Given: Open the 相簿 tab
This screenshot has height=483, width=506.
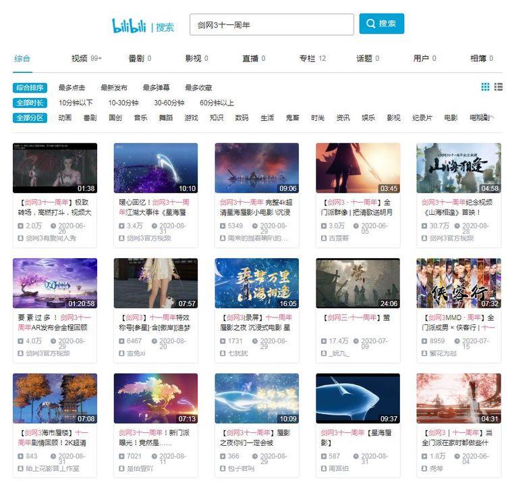Looking at the screenshot, I should [x=482, y=59].
